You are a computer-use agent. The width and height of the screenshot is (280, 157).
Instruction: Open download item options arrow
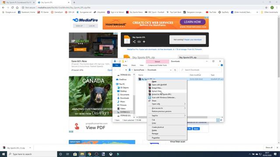[30, 148]
